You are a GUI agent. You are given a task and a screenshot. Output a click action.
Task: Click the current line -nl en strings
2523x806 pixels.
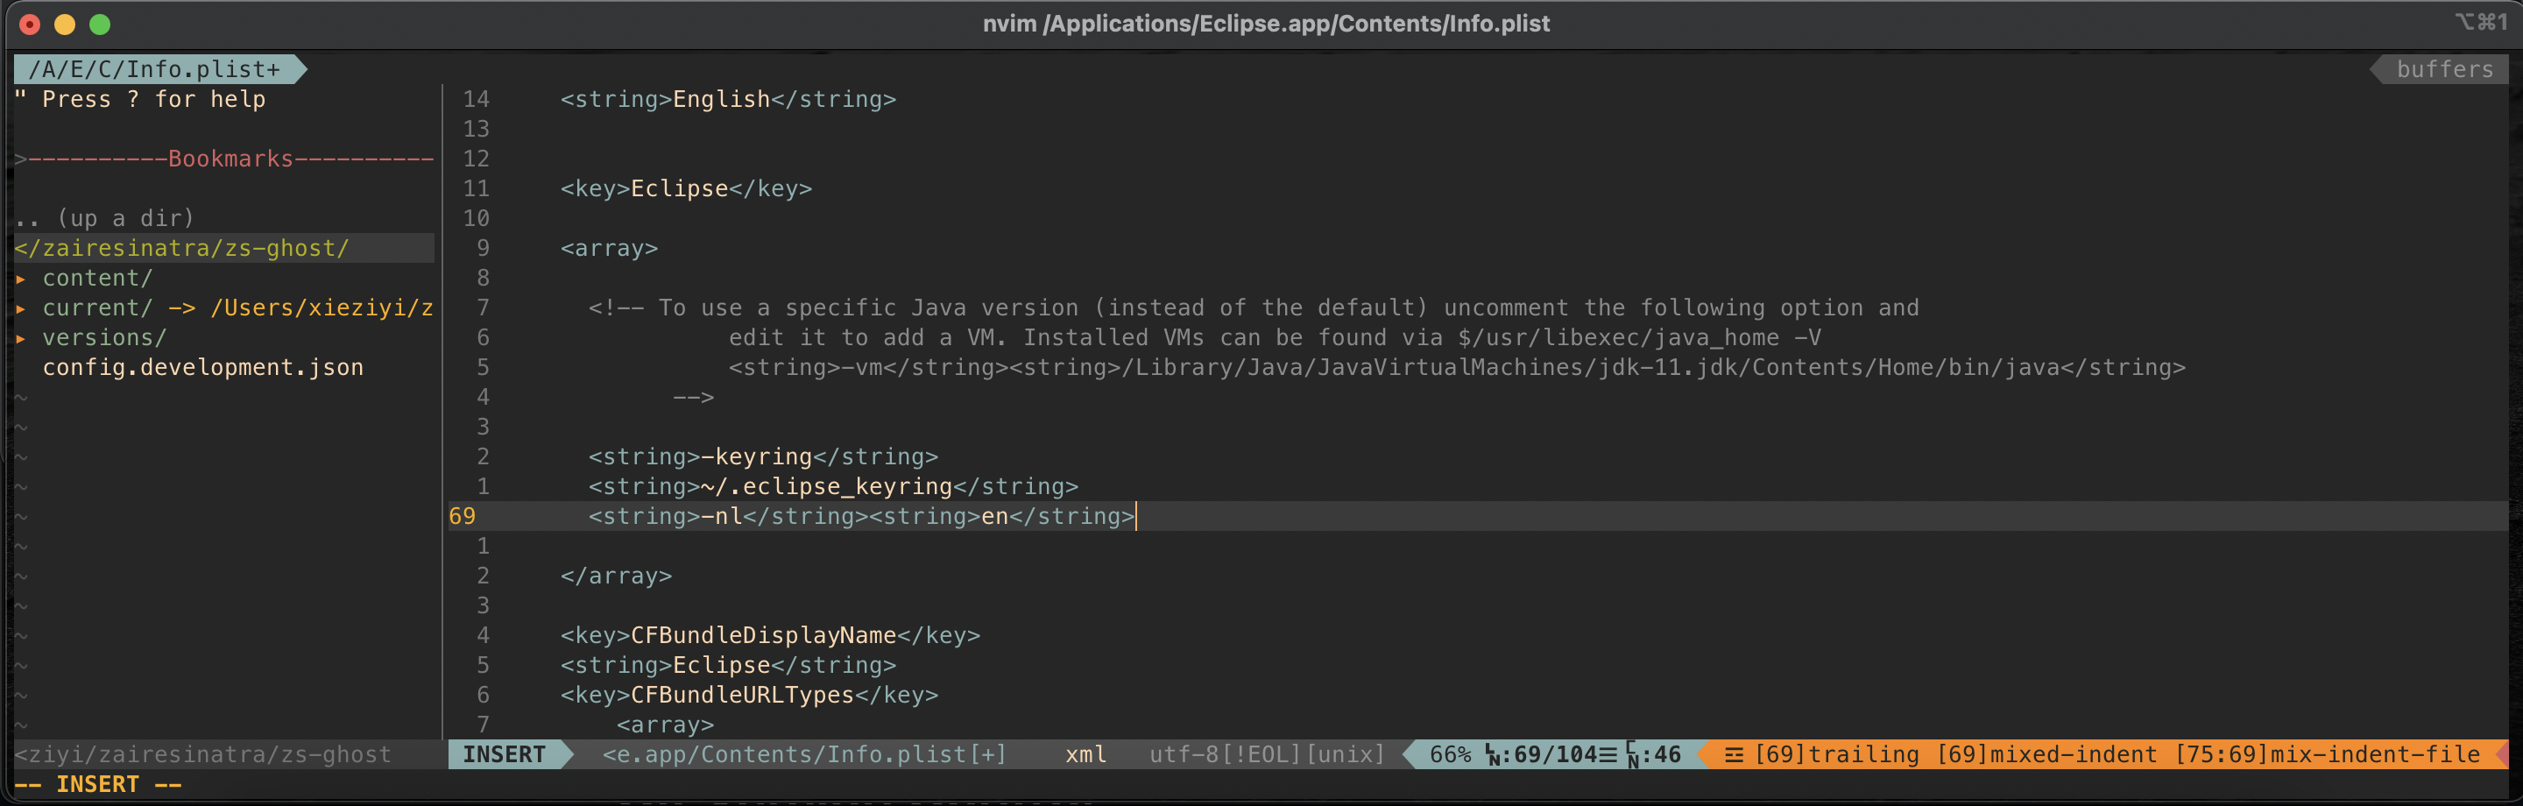tap(861, 516)
